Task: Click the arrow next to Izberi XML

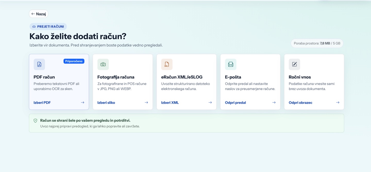Action: 210,102
